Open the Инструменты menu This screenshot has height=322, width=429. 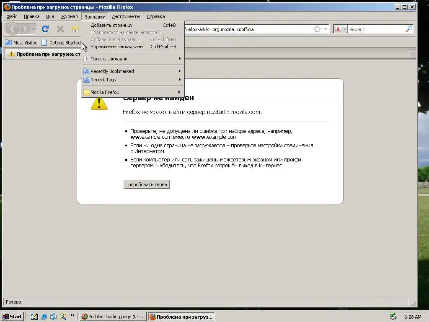click(126, 16)
